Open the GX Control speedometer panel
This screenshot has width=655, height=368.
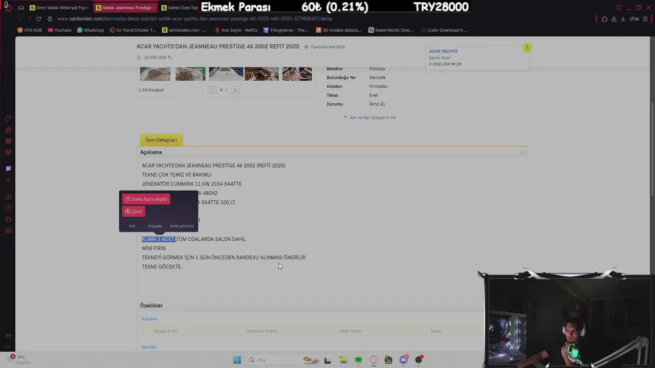coord(8,119)
